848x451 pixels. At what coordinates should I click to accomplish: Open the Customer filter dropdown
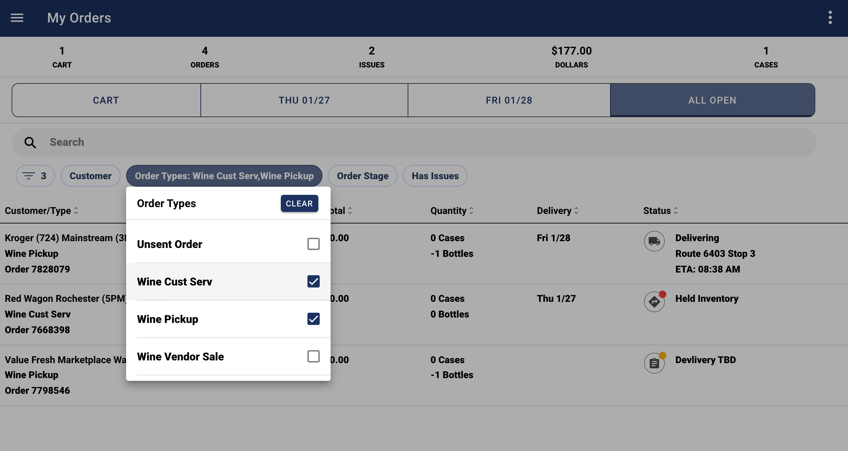[x=90, y=176]
